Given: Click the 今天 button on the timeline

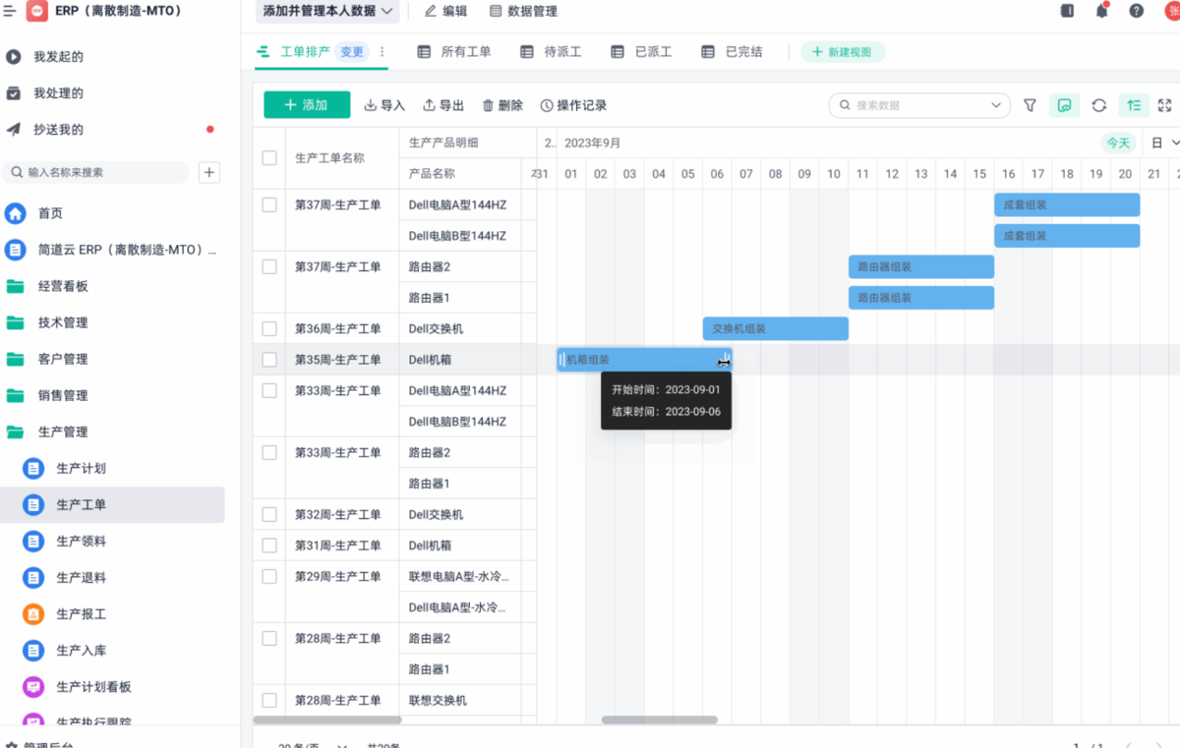Looking at the screenshot, I should click(x=1117, y=143).
